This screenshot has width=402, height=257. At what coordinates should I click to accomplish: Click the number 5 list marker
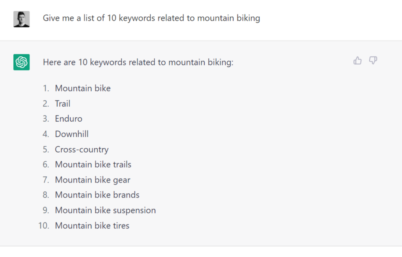click(x=46, y=149)
